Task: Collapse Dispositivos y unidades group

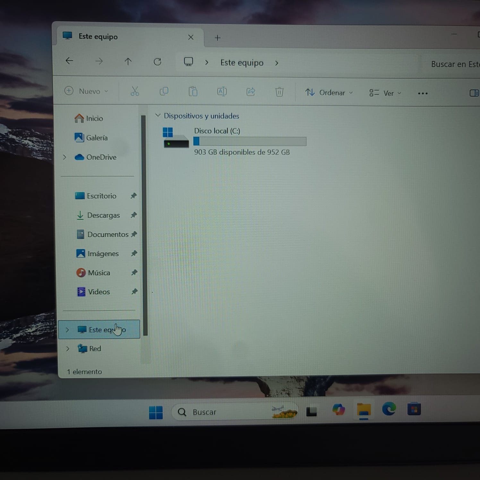Action: pyautogui.click(x=158, y=115)
